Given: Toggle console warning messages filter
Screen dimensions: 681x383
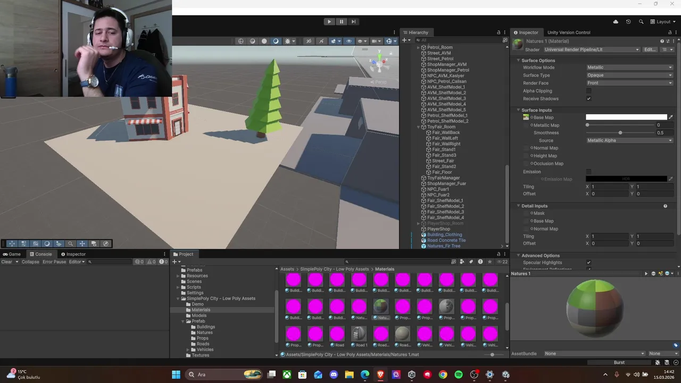Looking at the screenshot, I should coord(152,262).
